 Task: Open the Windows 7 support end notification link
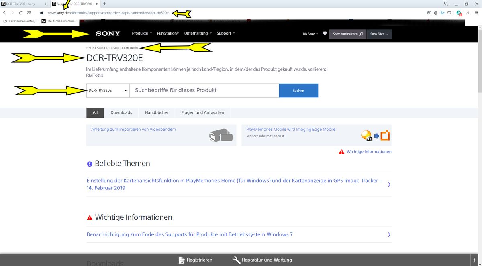[x=189, y=234]
